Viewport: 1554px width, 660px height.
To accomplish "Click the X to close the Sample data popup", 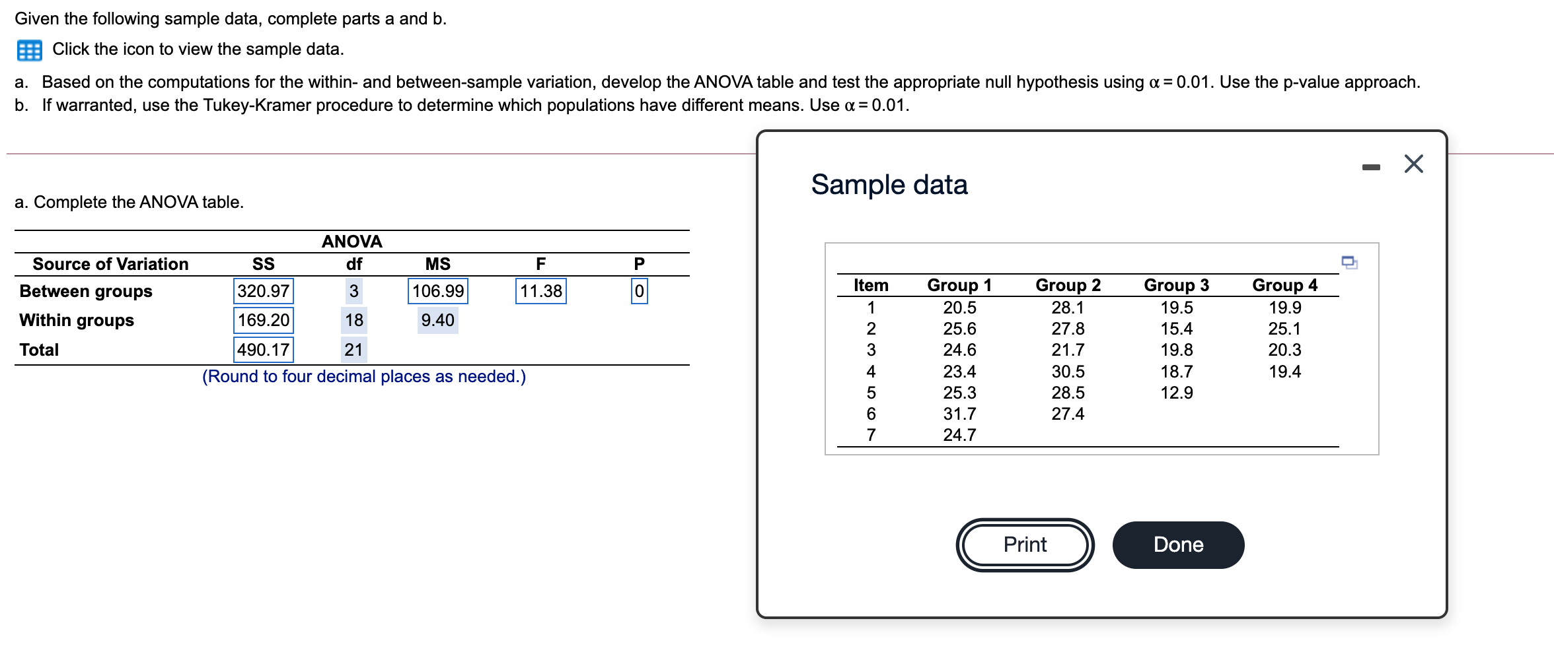I will coord(1413,164).
